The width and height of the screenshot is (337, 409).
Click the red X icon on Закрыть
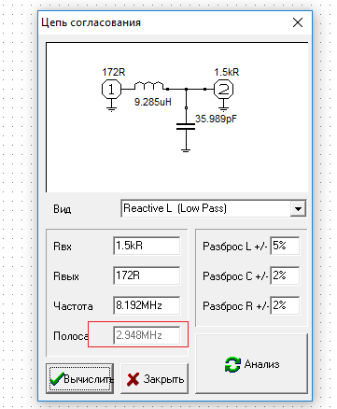coord(133,379)
